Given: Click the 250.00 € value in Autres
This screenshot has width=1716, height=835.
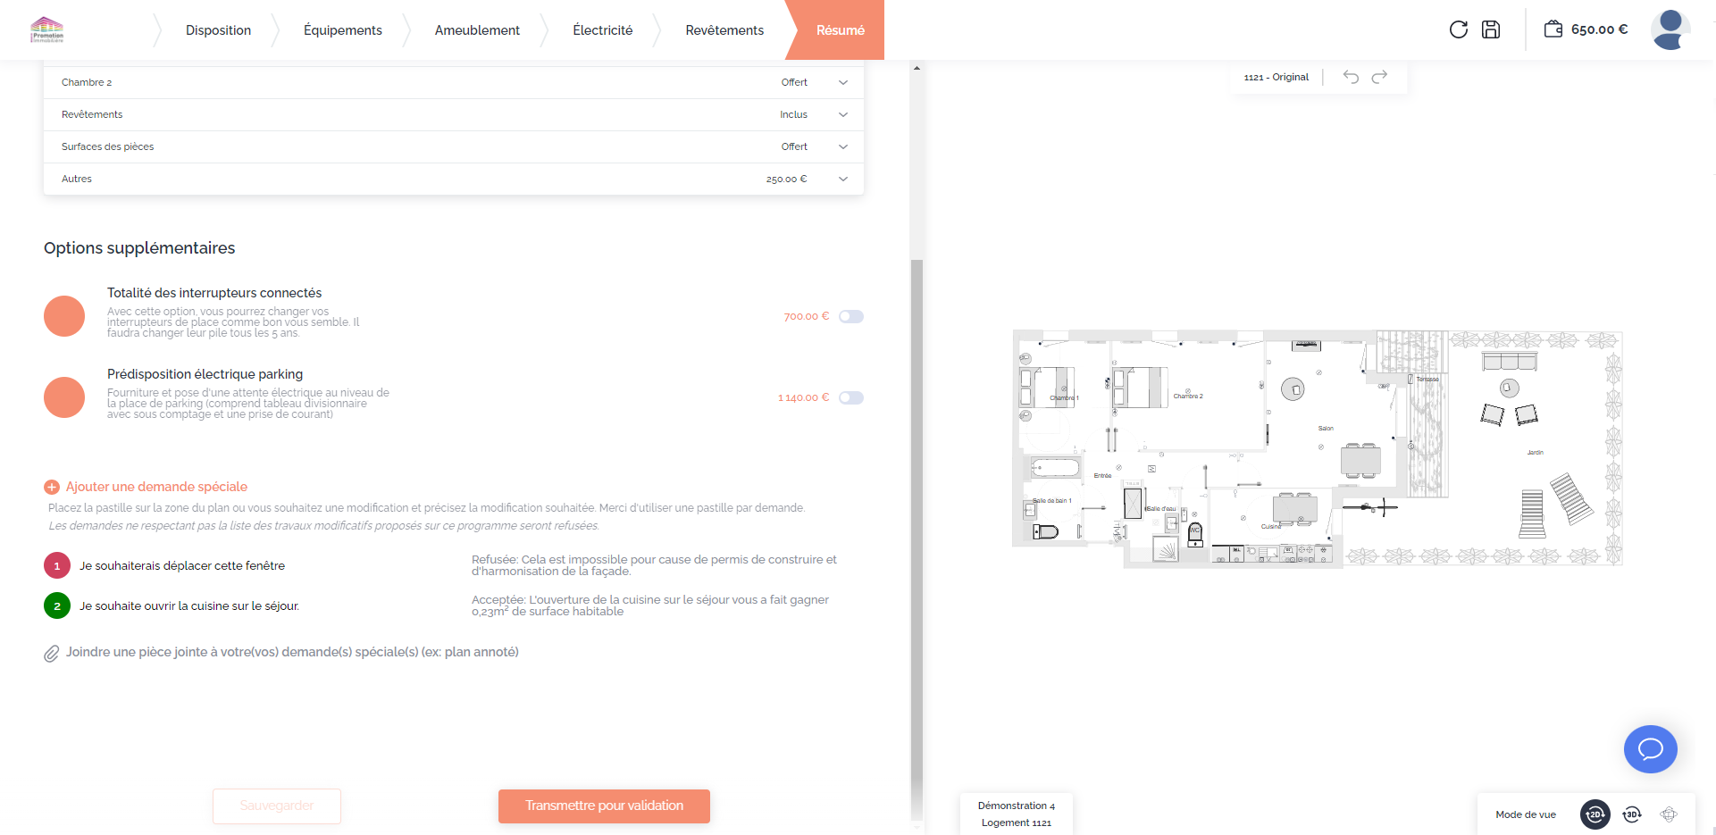Looking at the screenshot, I should (786, 179).
